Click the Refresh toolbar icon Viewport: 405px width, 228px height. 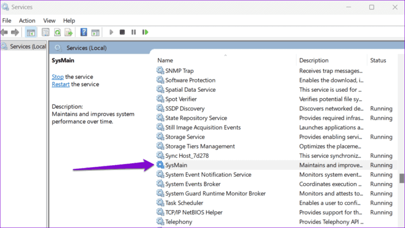tap(57, 32)
